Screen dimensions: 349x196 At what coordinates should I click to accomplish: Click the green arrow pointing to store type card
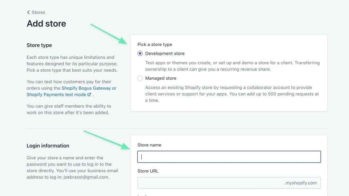pos(109,34)
